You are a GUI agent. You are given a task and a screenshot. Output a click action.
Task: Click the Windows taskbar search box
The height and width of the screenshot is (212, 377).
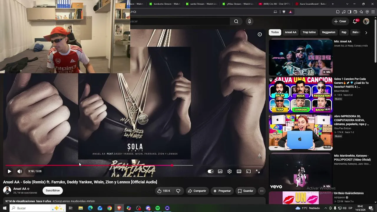tap(38, 208)
